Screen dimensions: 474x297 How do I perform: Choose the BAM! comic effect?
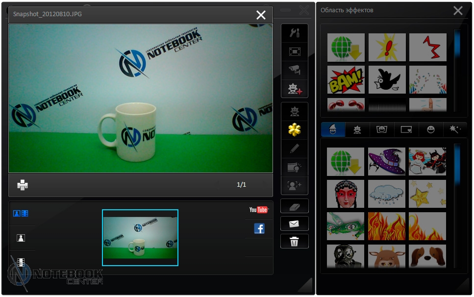346,80
